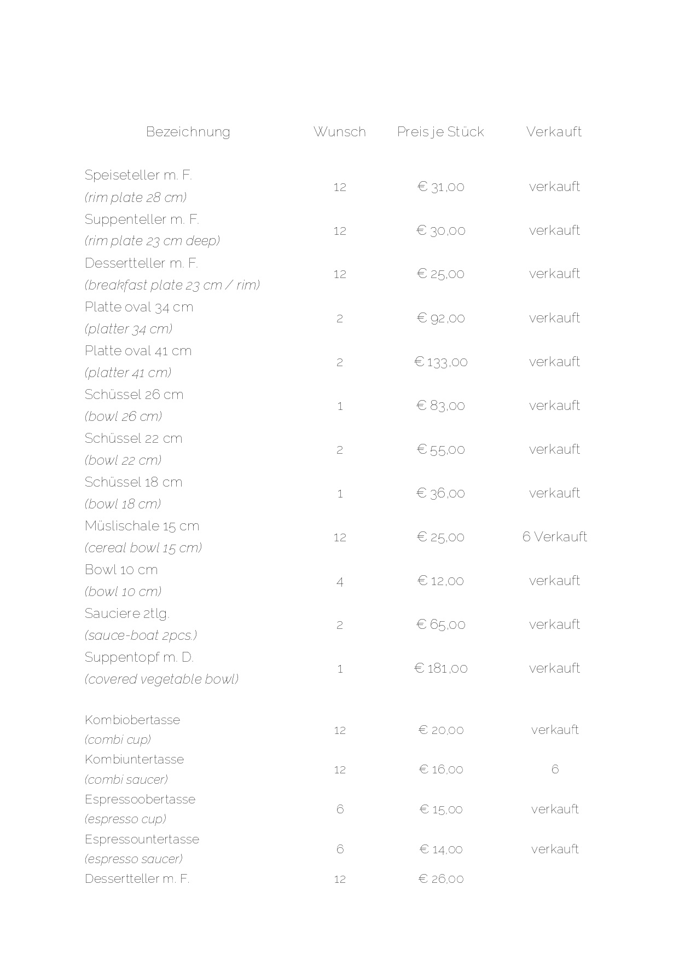
Task: Click the Sauciere 2tlg. entry
Action: tap(127, 614)
